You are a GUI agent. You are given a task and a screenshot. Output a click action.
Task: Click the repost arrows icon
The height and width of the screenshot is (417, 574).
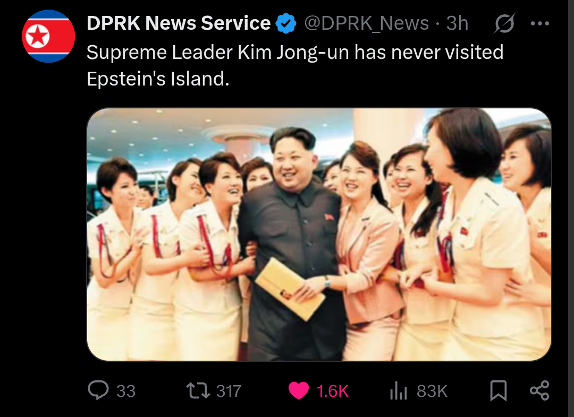tap(198, 390)
